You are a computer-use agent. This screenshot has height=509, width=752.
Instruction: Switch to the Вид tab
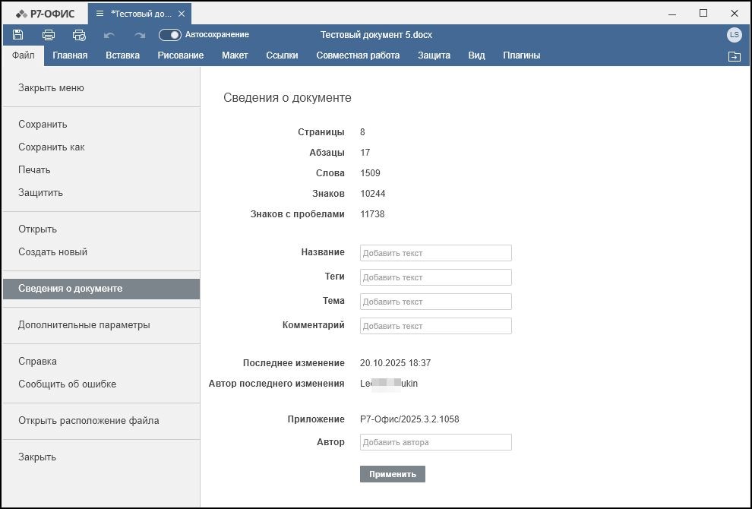click(476, 55)
